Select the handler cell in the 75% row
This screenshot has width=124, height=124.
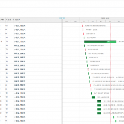pos(38,50)
